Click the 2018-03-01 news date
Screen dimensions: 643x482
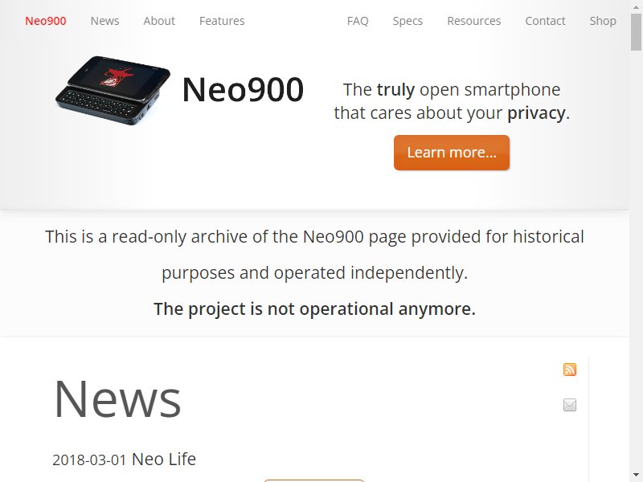[x=89, y=460]
